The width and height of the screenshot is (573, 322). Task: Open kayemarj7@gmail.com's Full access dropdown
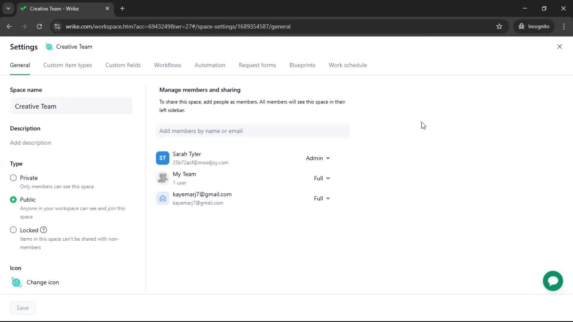tap(321, 198)
